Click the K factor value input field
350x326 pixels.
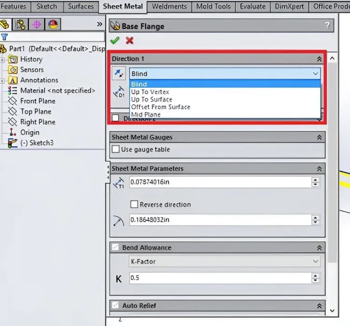pyautogui.click(x=220, y=278)
